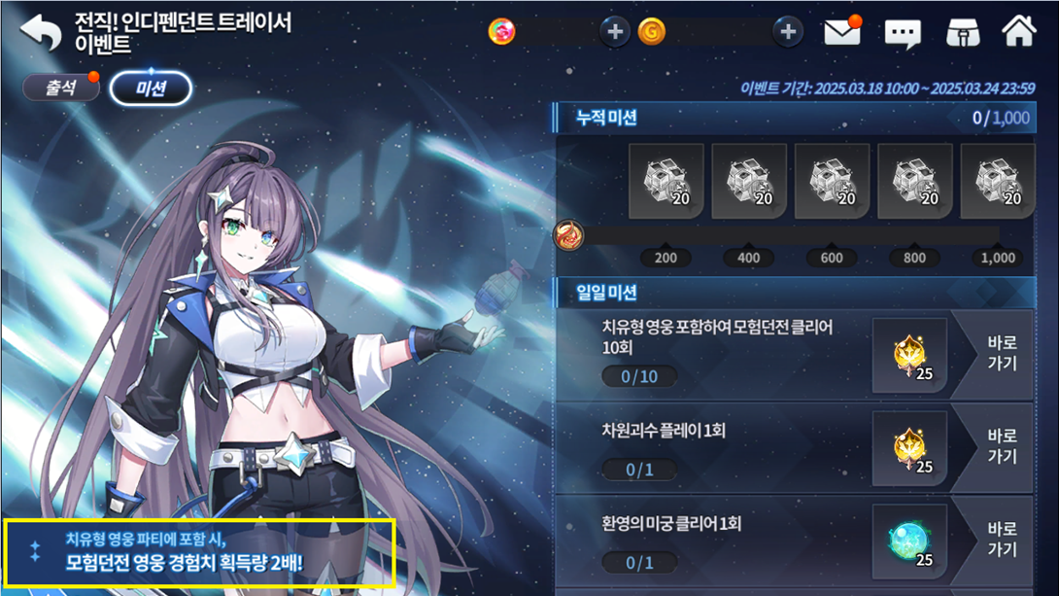Switch to the 출석 tab
Image resolution: width=1059 pixels, height=596 pixels.
coord(61,88)
